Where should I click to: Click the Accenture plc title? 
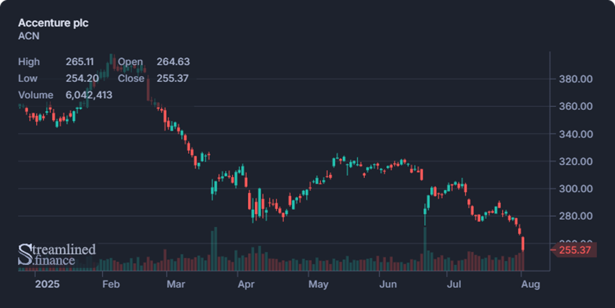(53, 23)
